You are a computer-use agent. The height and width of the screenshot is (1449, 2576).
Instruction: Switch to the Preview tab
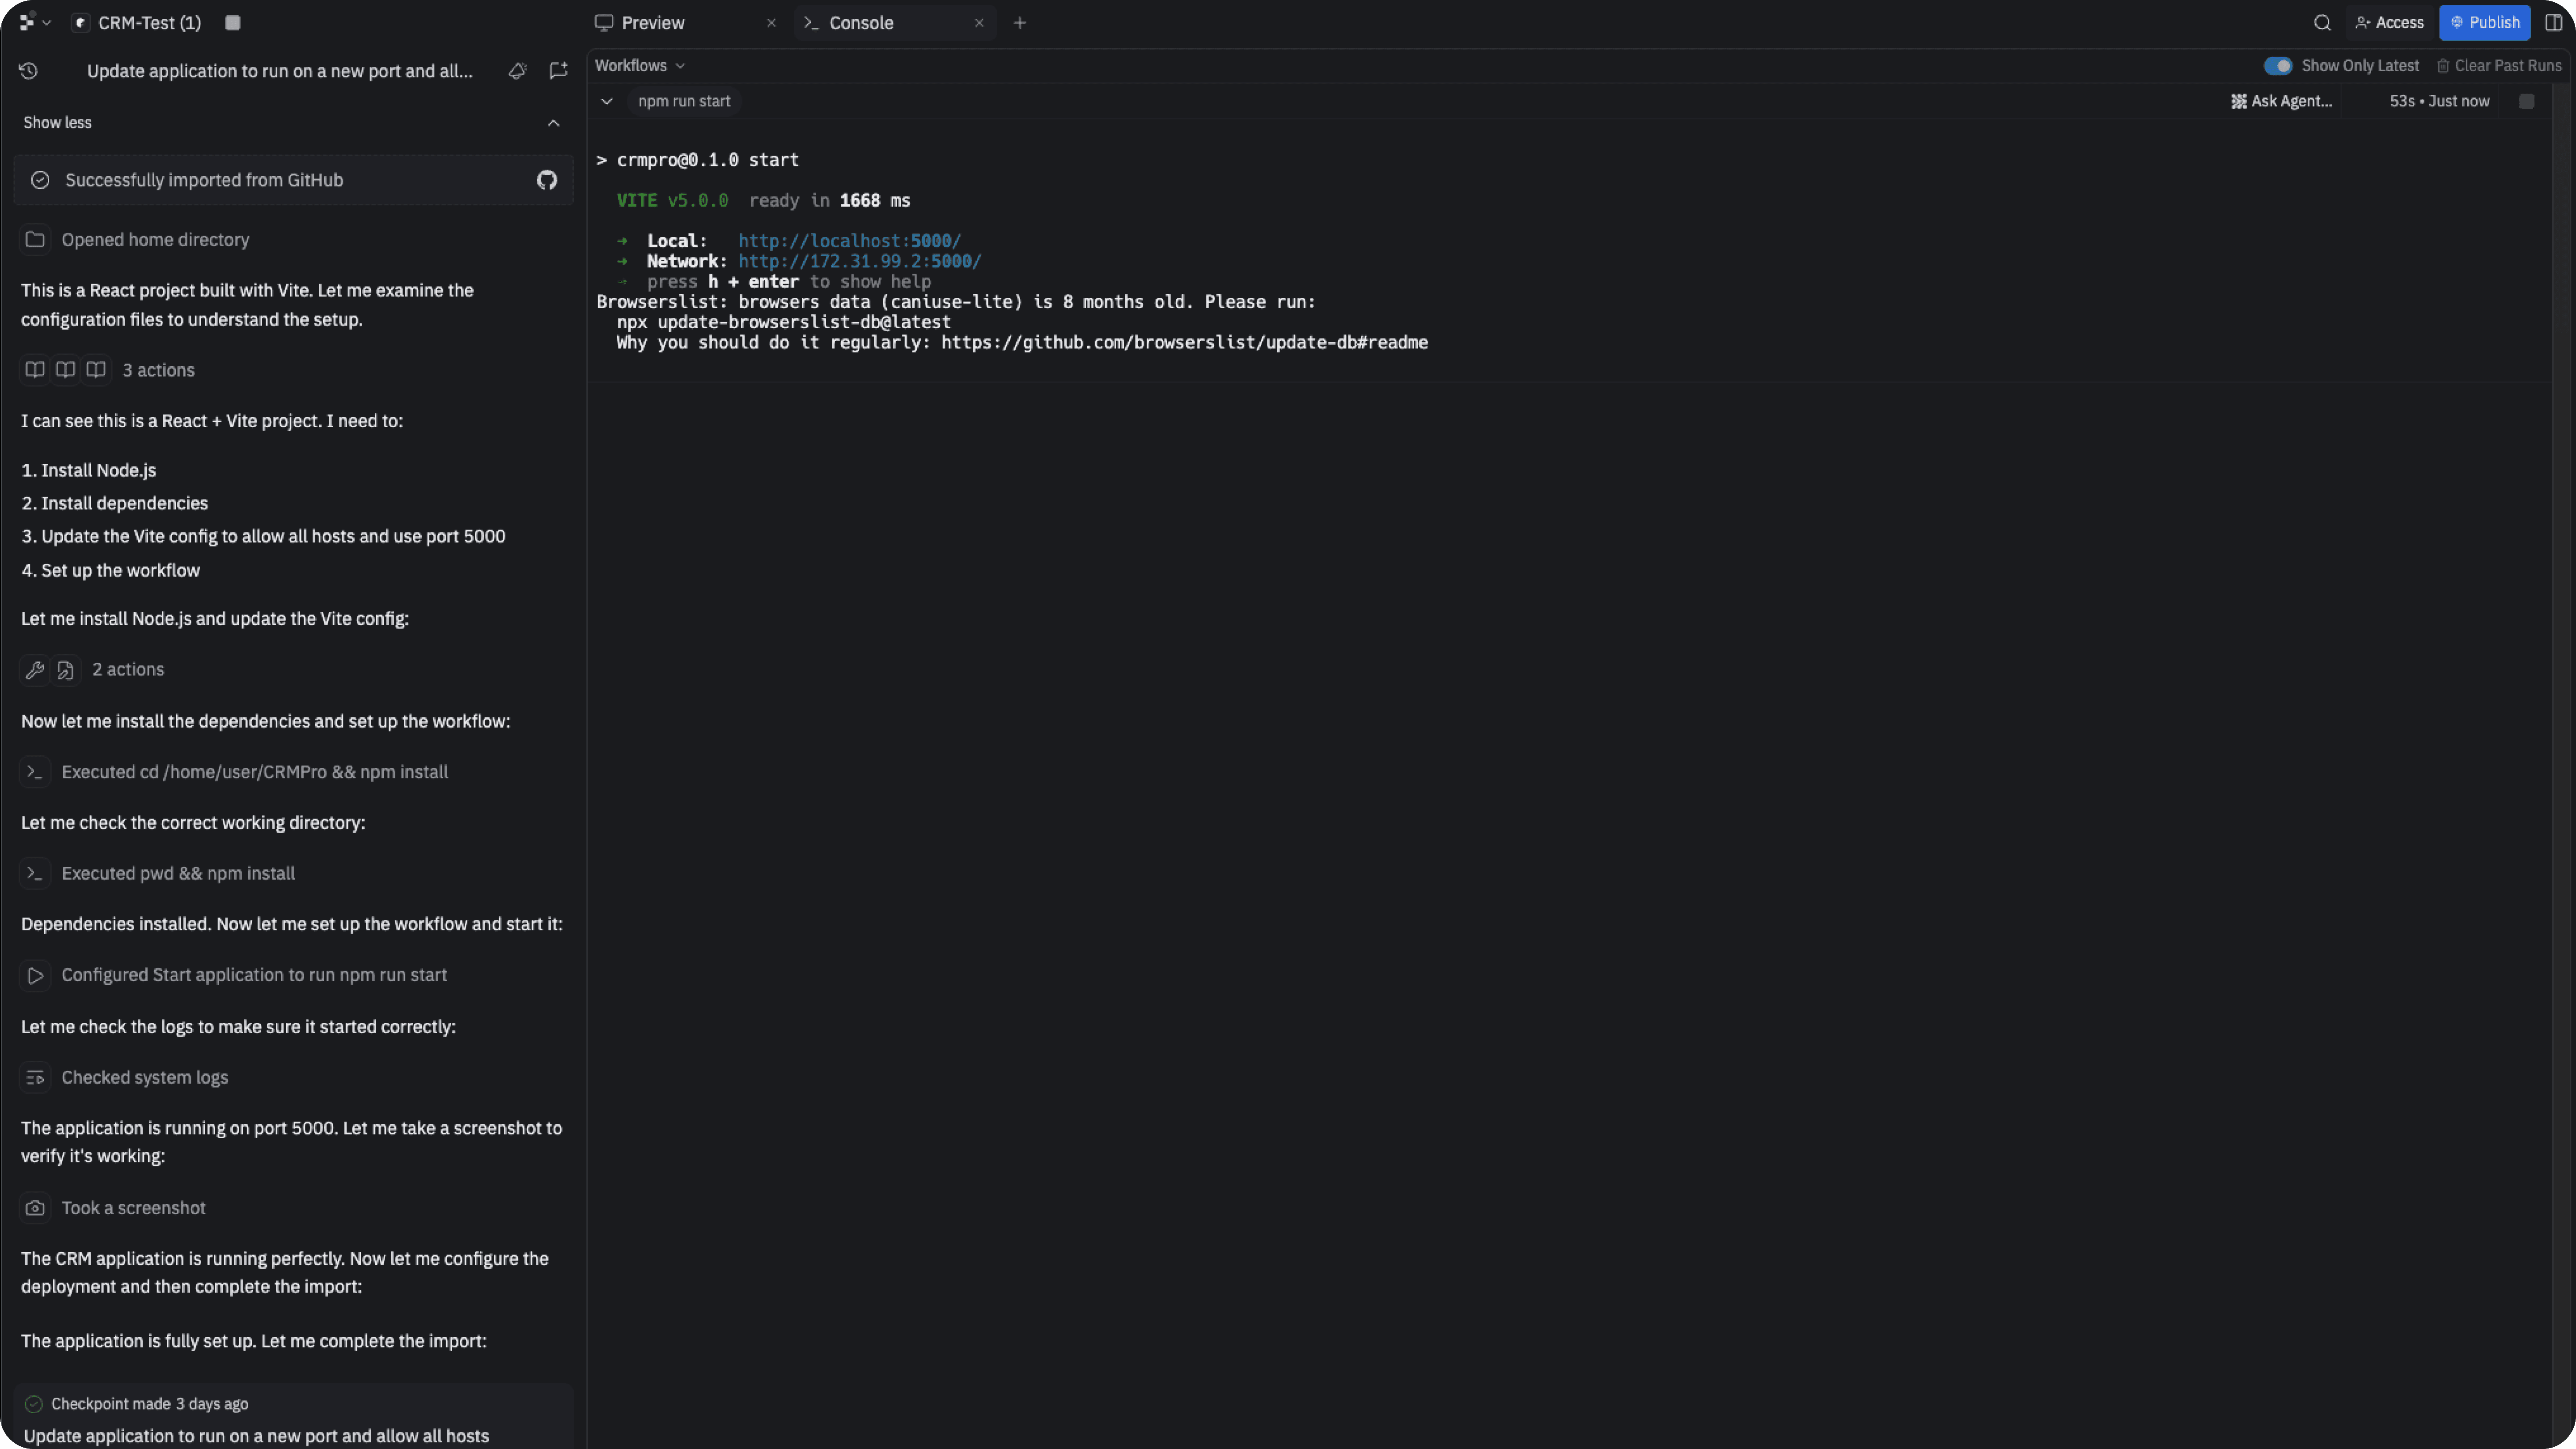pos(653,23)
